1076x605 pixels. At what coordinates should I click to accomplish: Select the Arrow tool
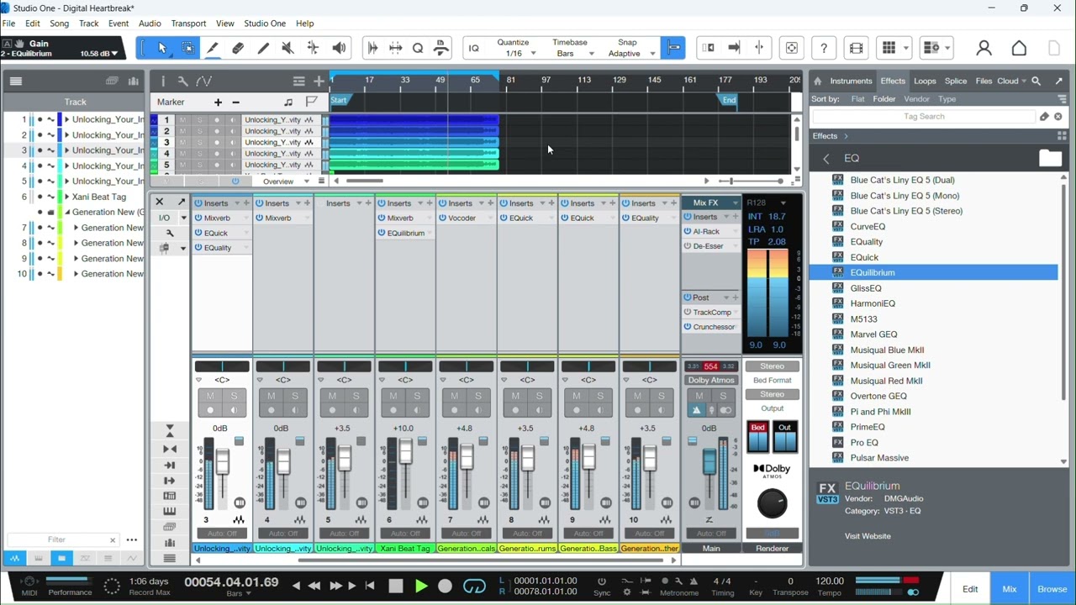click(163, 48)
